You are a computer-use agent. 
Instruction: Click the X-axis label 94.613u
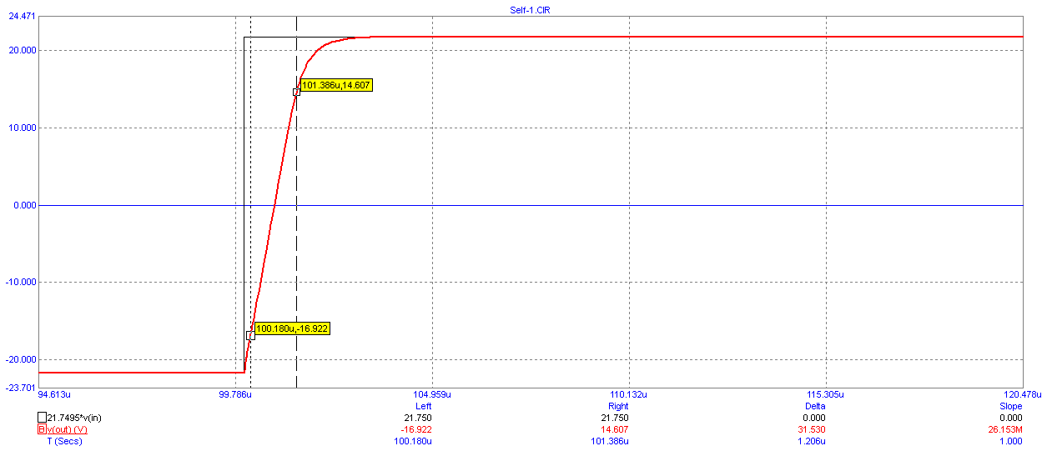tap(55, 394)
